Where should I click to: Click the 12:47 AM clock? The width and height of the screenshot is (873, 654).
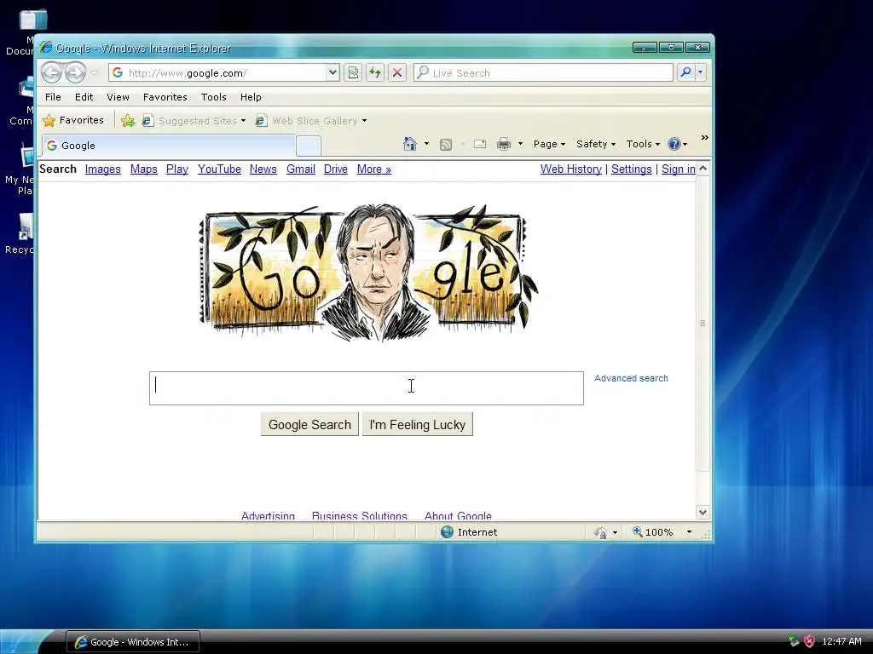coord(841,641)
